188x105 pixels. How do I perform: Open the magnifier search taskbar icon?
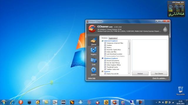coord(38,102)
